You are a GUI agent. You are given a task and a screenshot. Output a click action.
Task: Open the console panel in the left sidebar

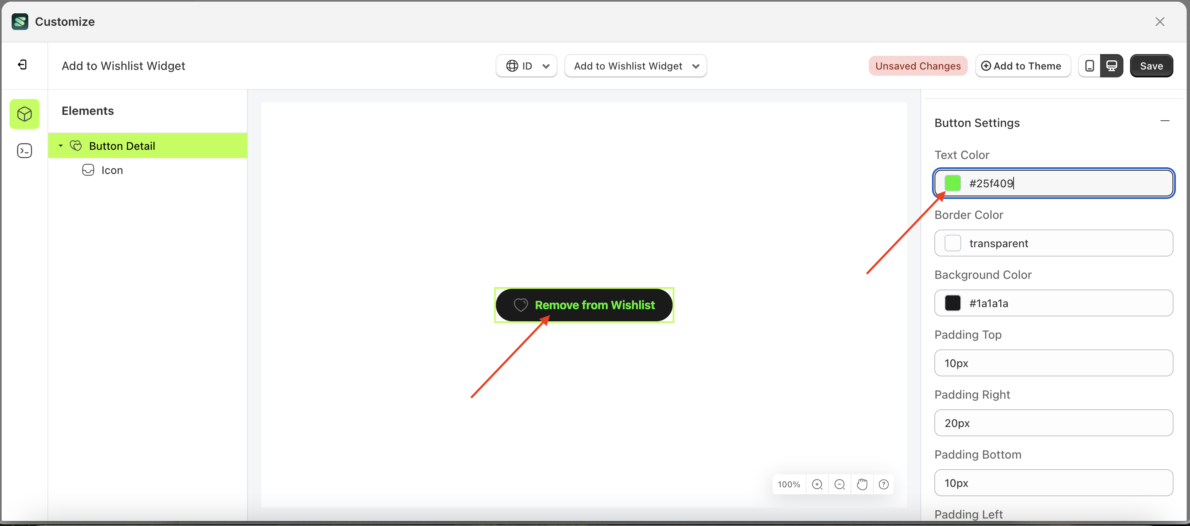[x=24, y=150]
